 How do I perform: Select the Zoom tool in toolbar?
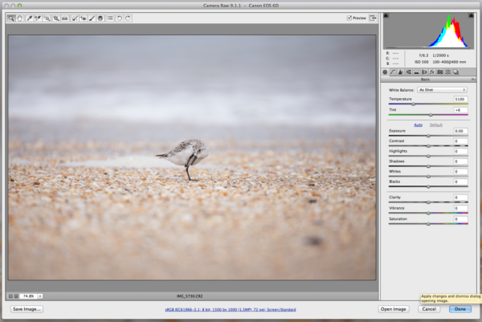(x=11, y=18)
